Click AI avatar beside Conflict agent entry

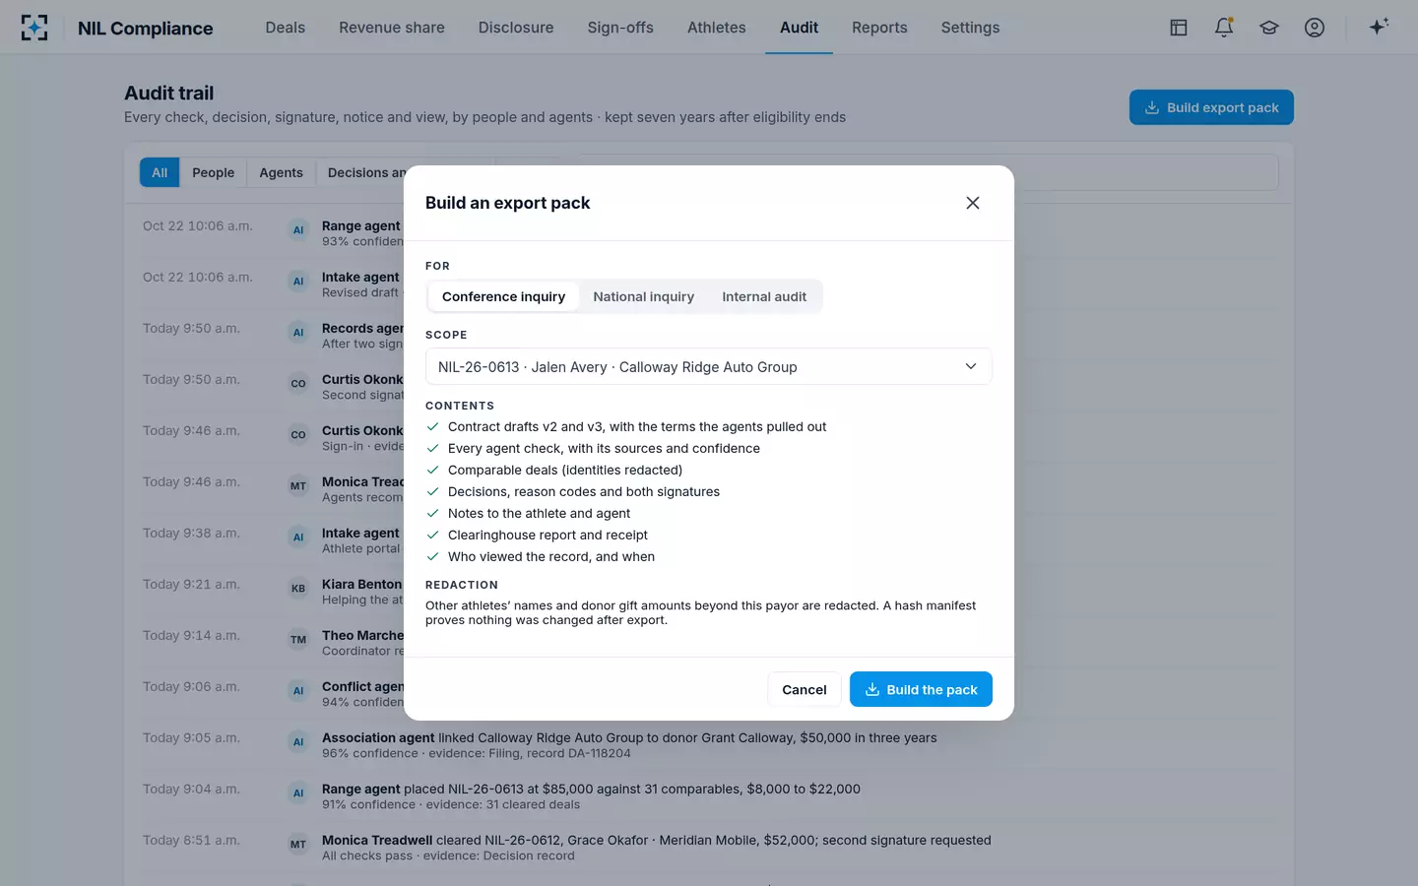pos(298,691)
